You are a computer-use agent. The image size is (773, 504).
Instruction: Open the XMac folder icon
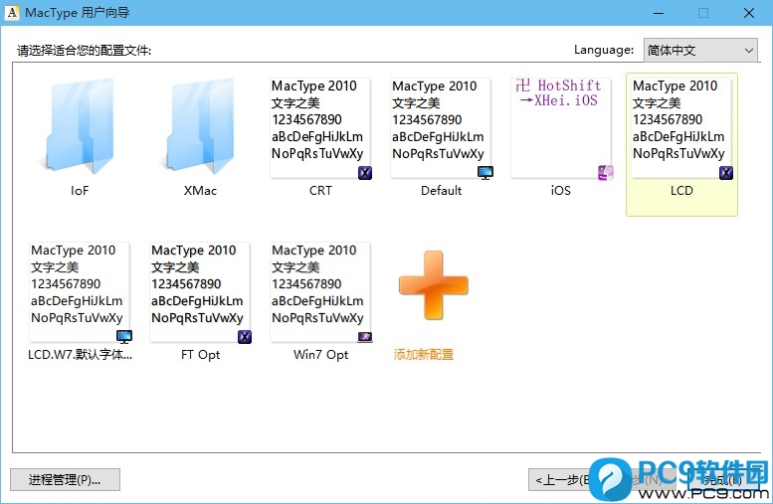tap(200, 127)
